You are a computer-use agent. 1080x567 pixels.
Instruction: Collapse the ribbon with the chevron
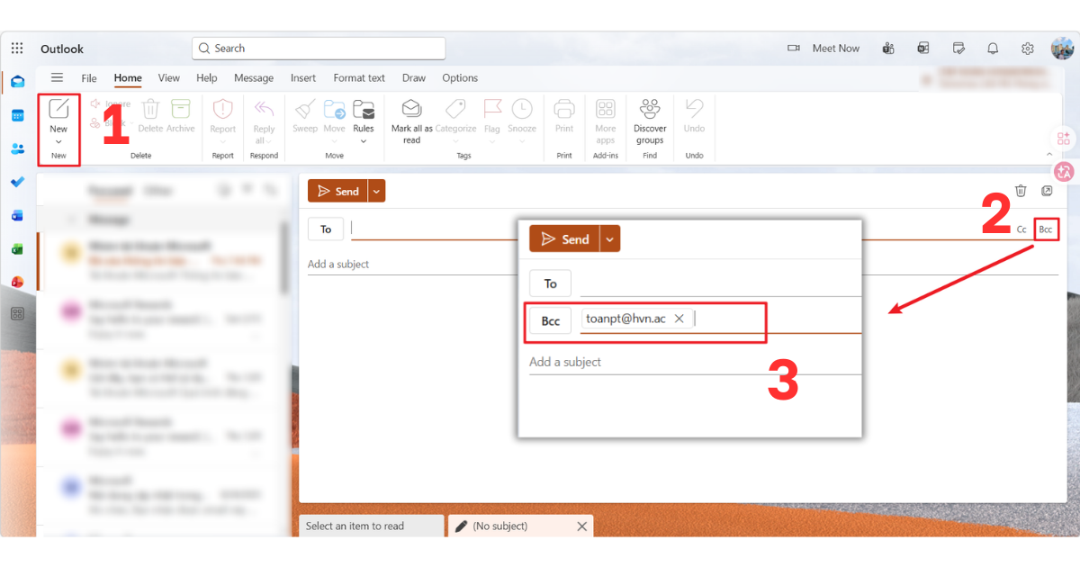coord(1049,153)
